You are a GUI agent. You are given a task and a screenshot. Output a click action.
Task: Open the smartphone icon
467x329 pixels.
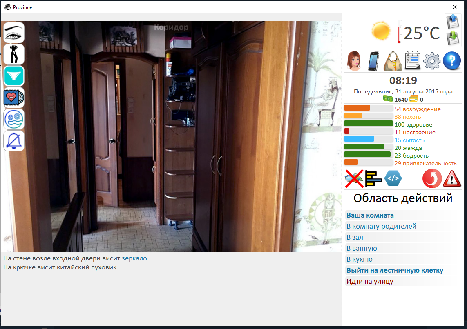tap(373, 61)
